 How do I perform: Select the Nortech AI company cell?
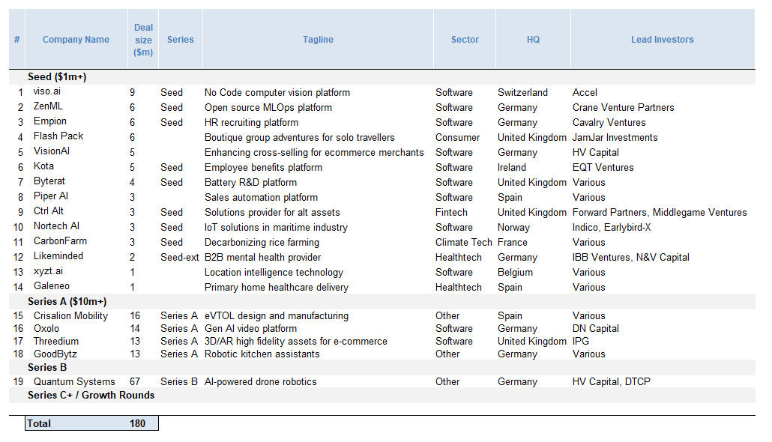click(57, 226)
